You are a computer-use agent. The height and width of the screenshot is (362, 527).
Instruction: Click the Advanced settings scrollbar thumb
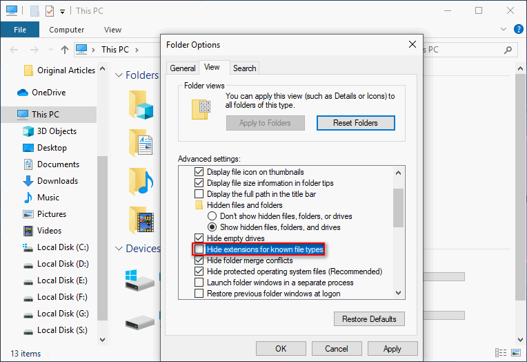click(x=398, y=208)
